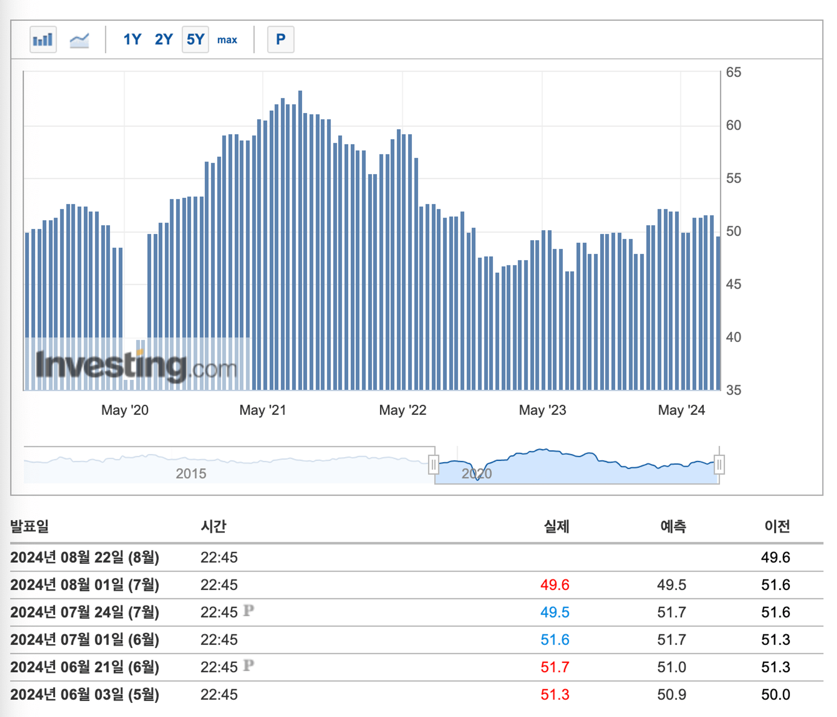Viewport: 837px width, 717px height.
Task: Select the 5Y time range
Action: [x=195, y=39]
